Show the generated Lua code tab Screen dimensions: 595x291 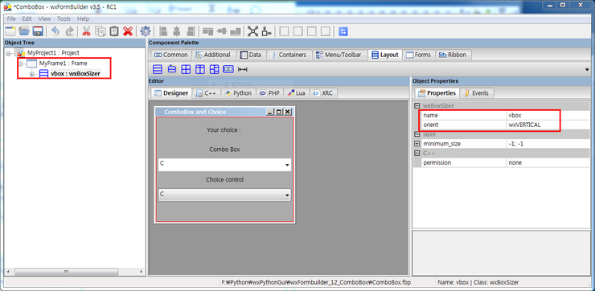coord(297,93)
